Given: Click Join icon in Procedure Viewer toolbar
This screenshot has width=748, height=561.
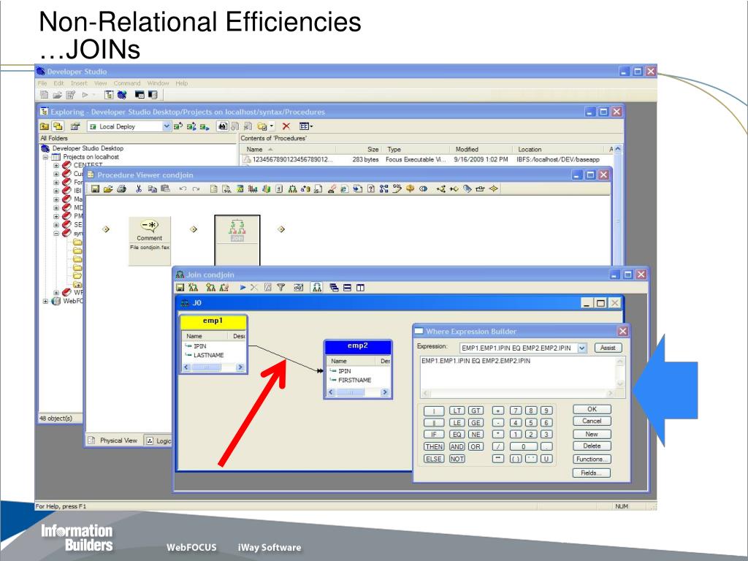Looking at the screenshot, I should [x=292, y=189].
